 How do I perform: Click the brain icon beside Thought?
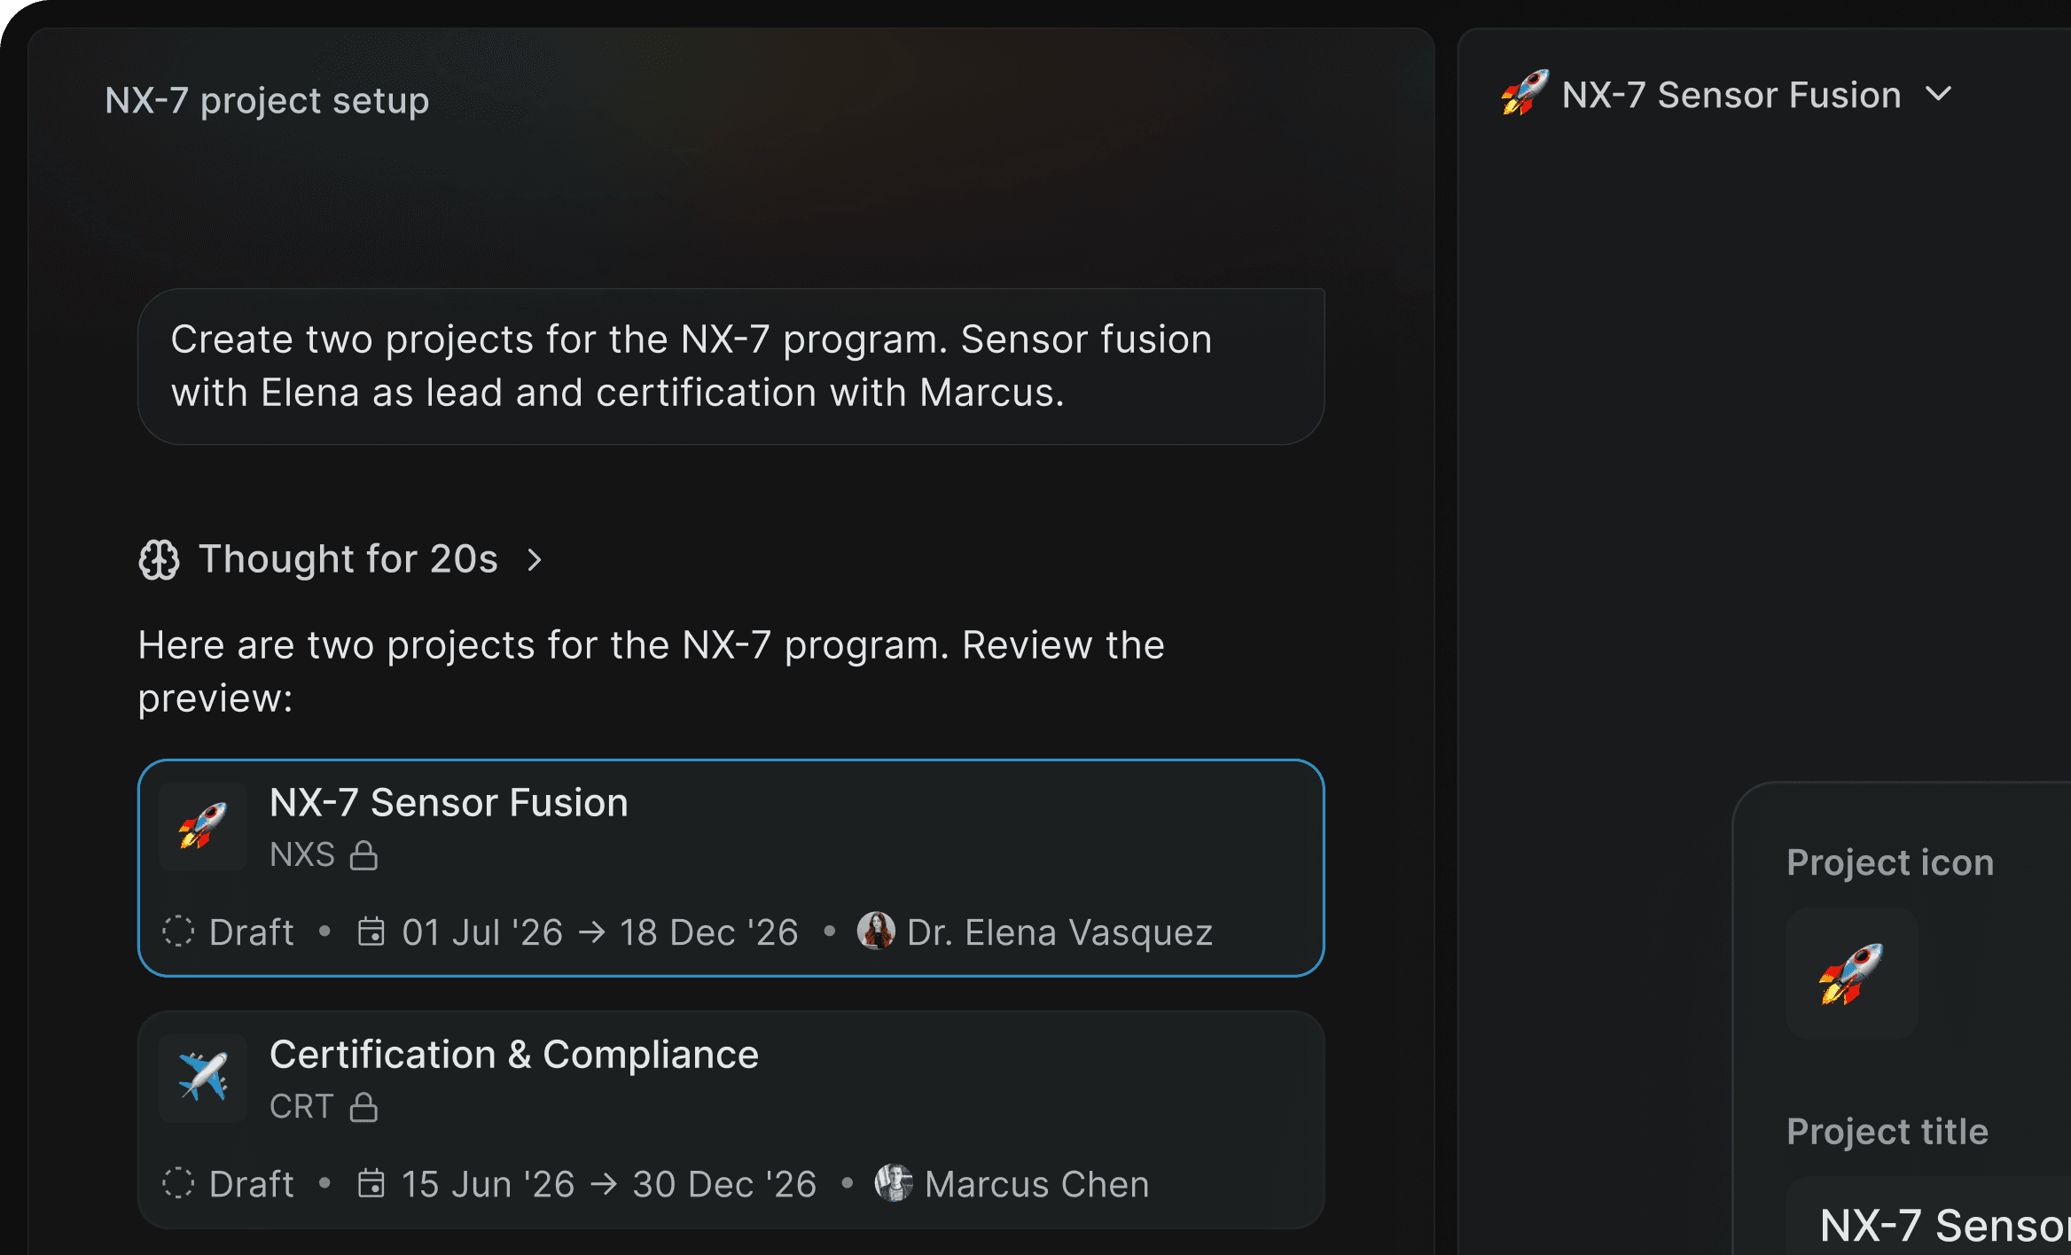tap(160, 560)
